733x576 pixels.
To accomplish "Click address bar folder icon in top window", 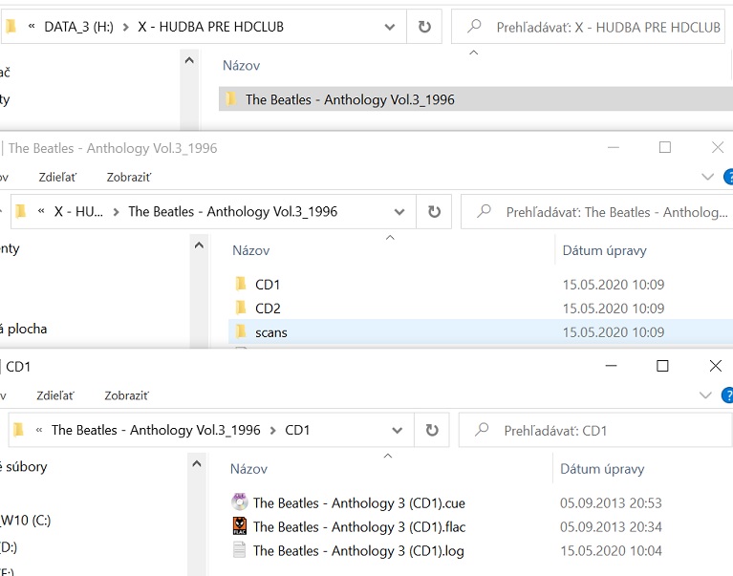I will point(11,26).
